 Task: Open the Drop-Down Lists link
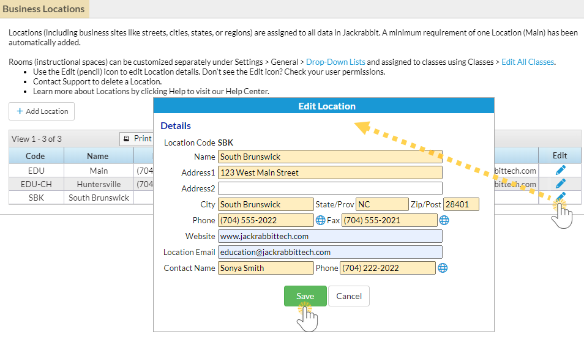(335, 62)
